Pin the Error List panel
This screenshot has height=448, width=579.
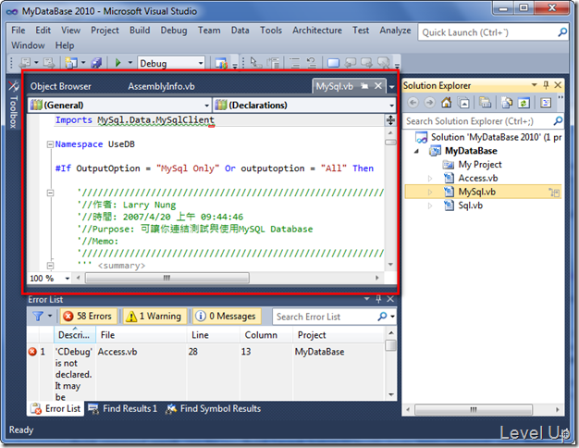coord(378,299)
